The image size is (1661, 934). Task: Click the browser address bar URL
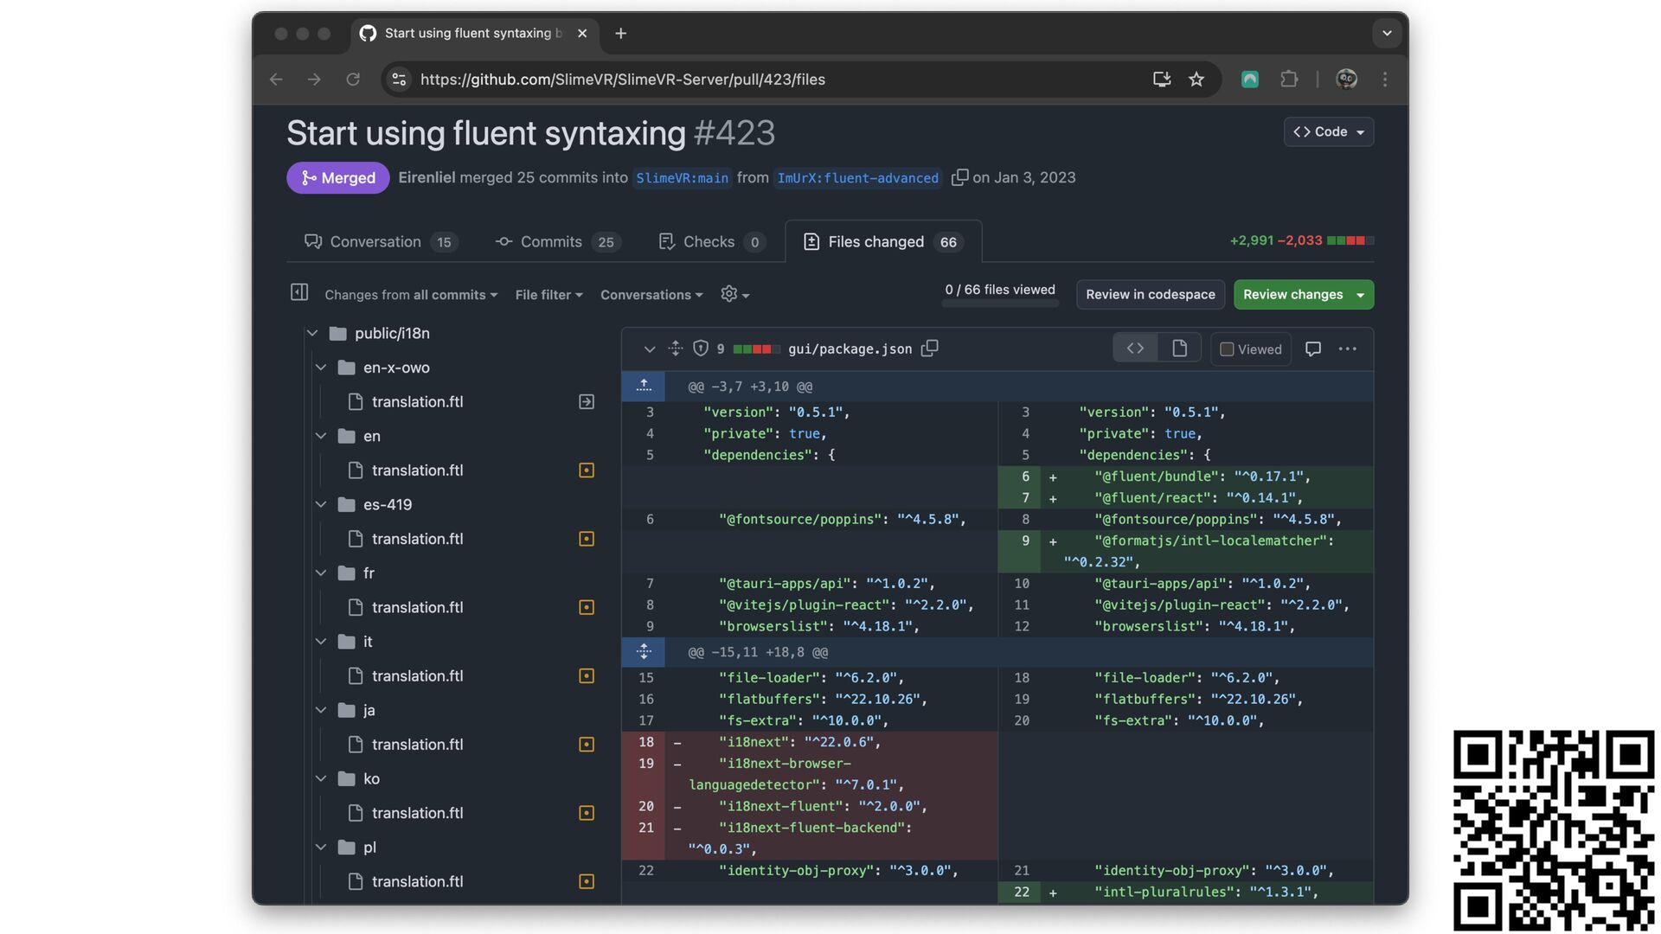pos(622,80)
